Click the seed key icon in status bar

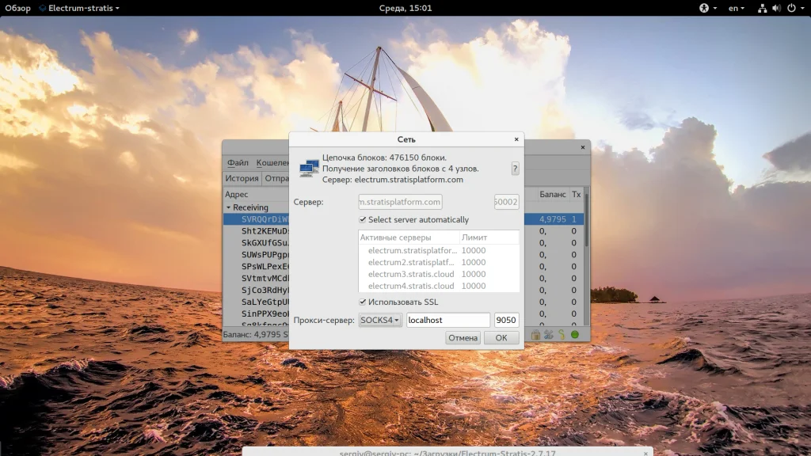pos(562,335)
